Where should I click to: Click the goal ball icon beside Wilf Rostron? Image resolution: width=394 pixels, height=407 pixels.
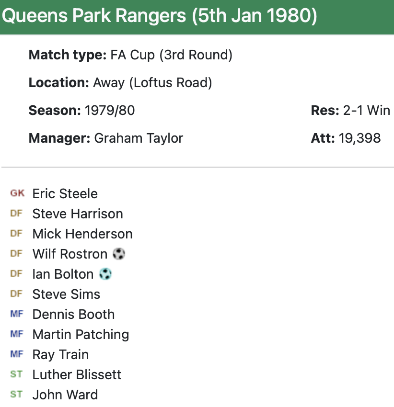119,254
